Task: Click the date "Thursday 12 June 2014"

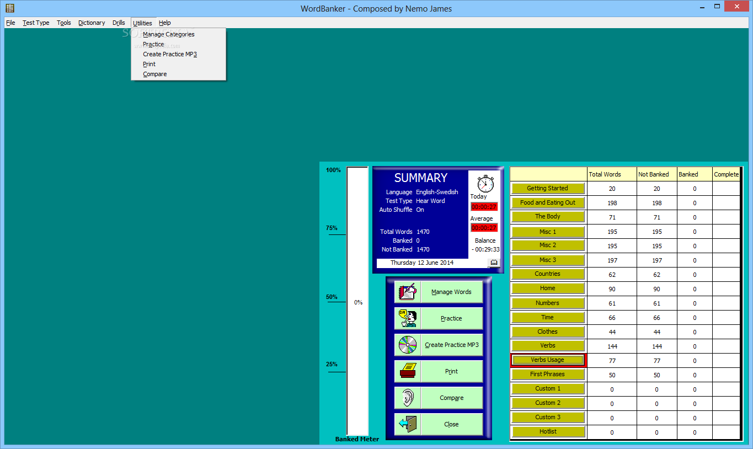Action: [422, 263]
